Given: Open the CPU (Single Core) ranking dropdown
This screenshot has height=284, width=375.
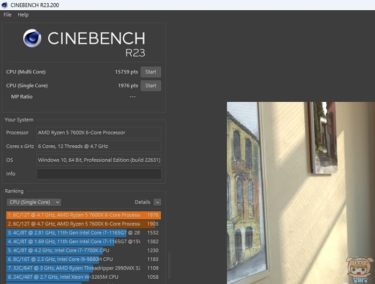Looking at the screenshot, I should point(34,202).
